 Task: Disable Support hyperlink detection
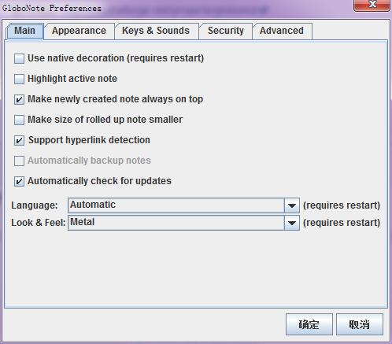(x=19, y=140)
